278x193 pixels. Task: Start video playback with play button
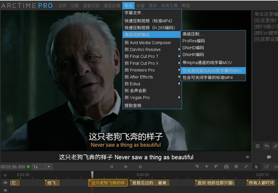pyautogui.click(x=126, y=167)
